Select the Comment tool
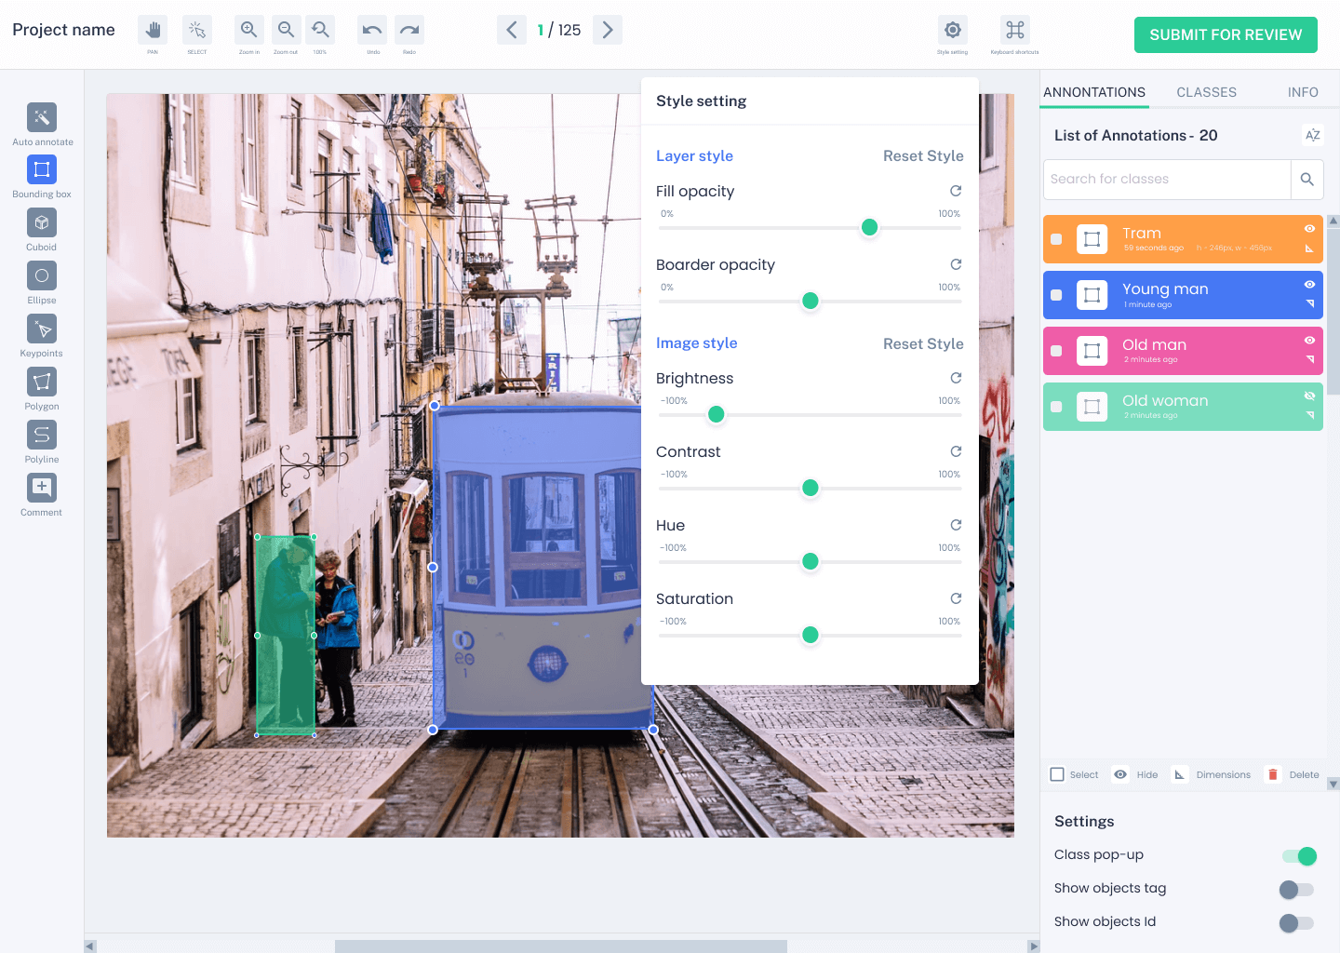 (42, 488)
